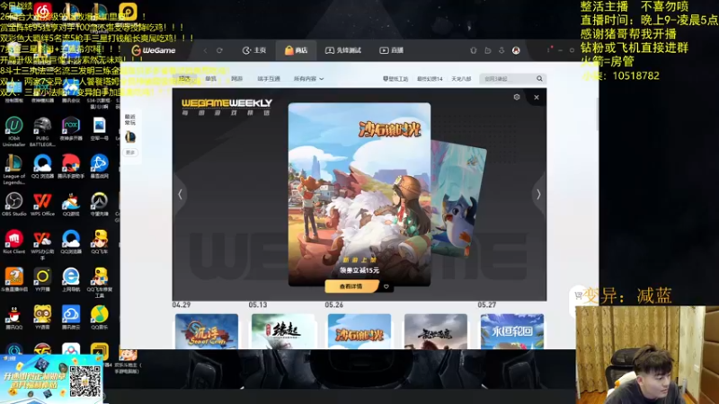
Task: Favorite the game with heart icon
Action: tap(386, 286)
